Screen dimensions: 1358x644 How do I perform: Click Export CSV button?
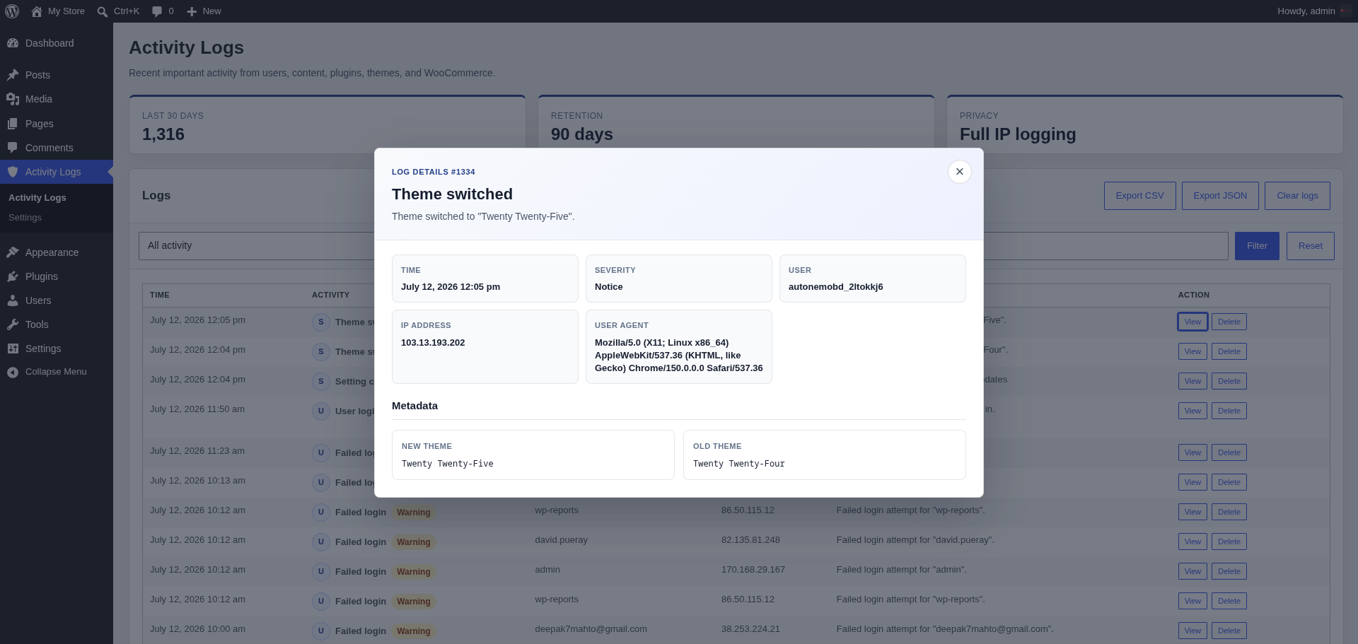click(x=1139, y=196)
